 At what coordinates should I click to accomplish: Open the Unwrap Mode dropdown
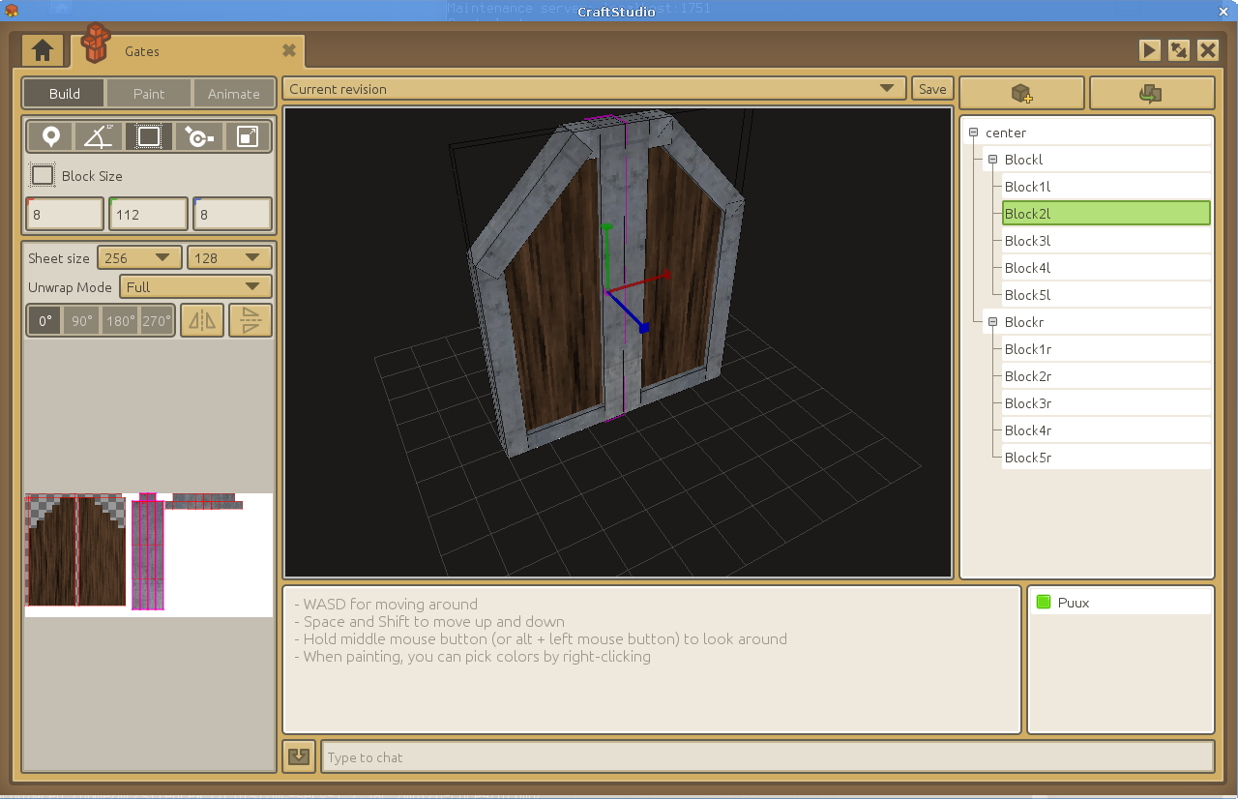coord(195,287)
